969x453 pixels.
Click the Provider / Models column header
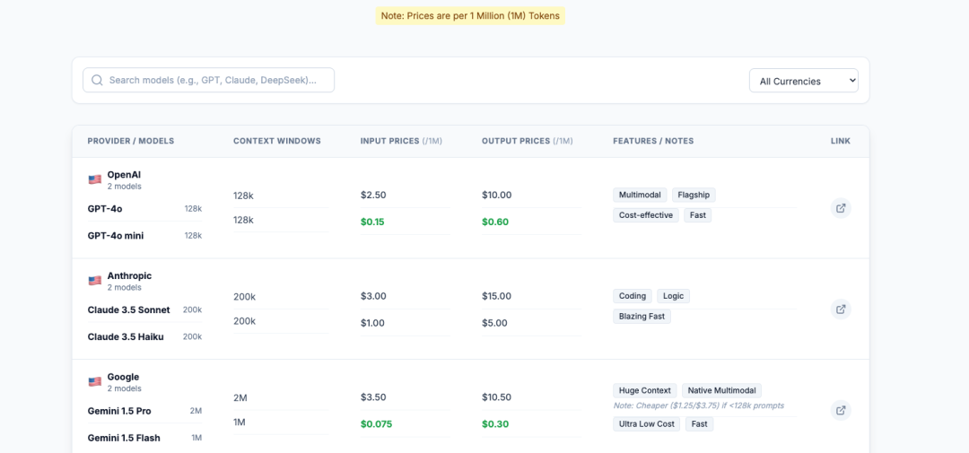click(131, 141)
